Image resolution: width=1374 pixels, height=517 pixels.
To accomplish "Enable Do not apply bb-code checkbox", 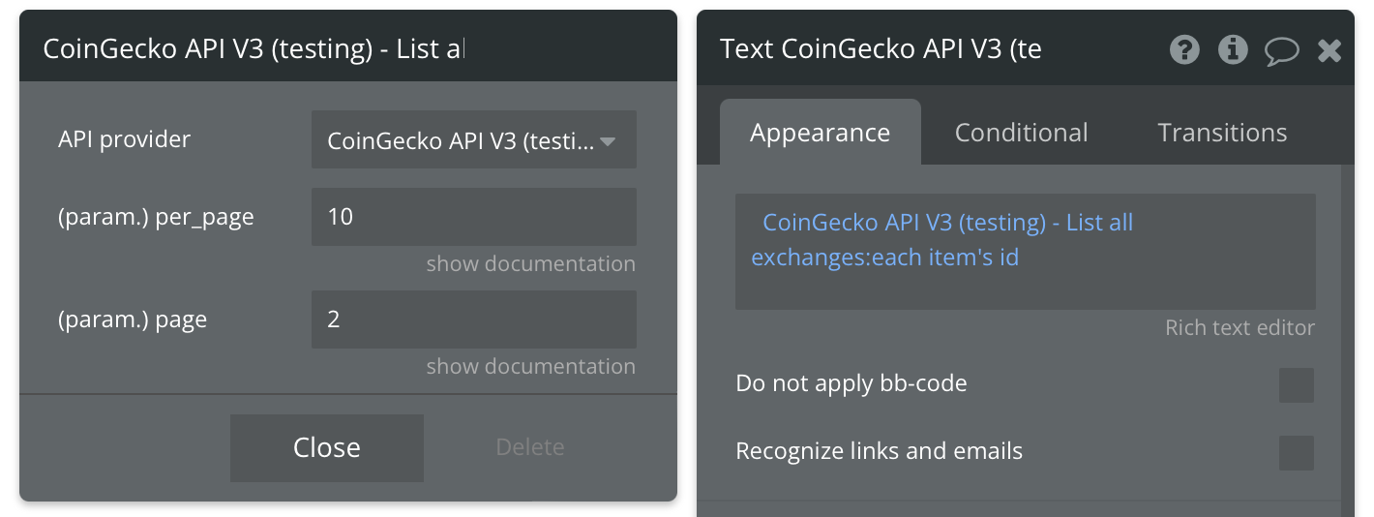I will 1297,384.
